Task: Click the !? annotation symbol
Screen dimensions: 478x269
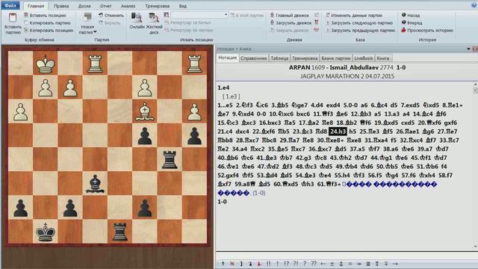Action: [x=286, y=264]
